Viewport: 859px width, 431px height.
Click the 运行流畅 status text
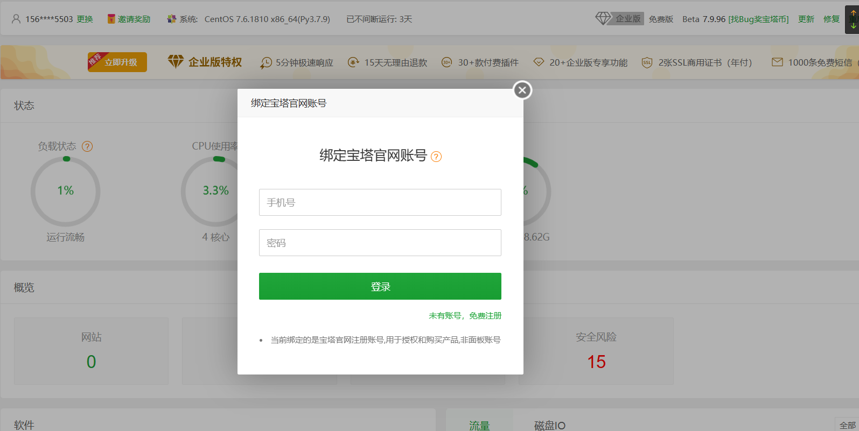coord(65,237)
